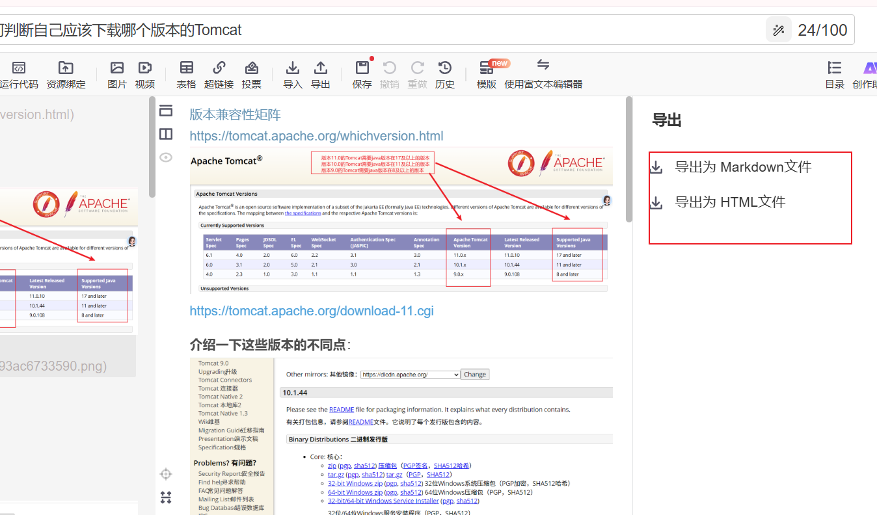Click the 版本兼容性矩阵 heading link
Image resolution: width=877 pixels, height=515 pixels.
[235, 115]
